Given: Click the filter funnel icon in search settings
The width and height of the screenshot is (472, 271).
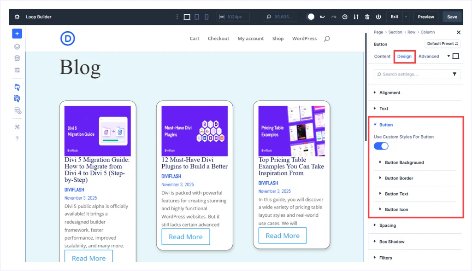Looking at the screenshot, I should coord(454,74).
